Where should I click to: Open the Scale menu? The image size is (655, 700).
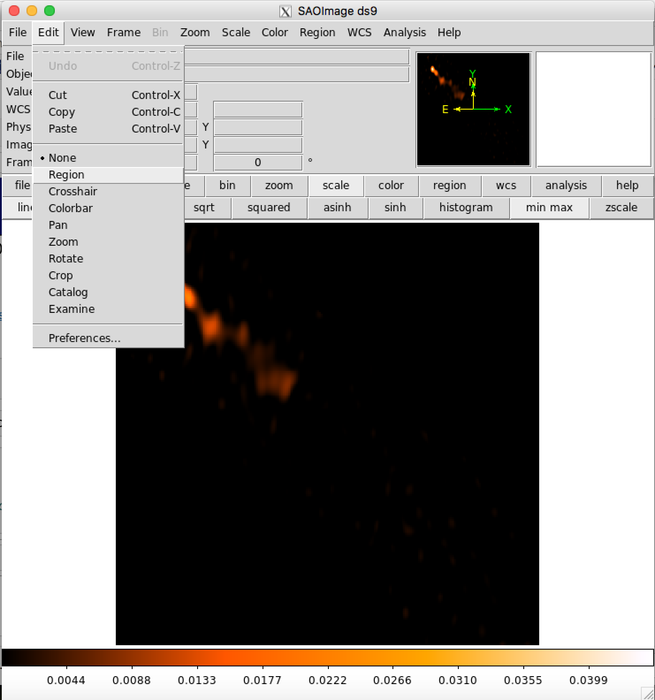[x=236, y=32]
